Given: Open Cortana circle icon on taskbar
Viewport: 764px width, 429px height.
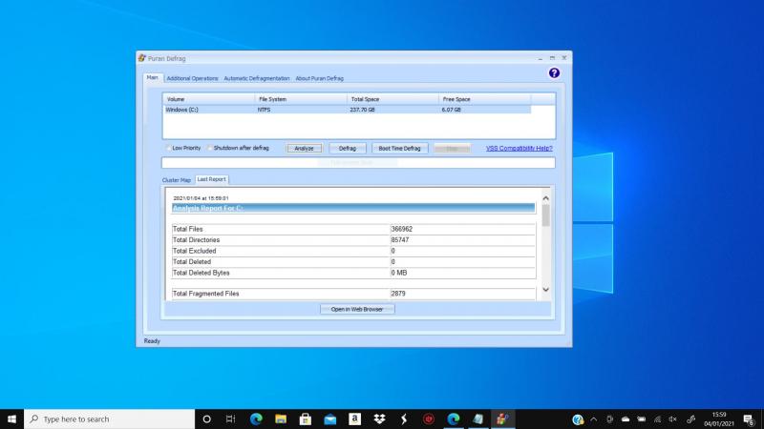Looking at the screenshot, I should click(x=206, y=419).
